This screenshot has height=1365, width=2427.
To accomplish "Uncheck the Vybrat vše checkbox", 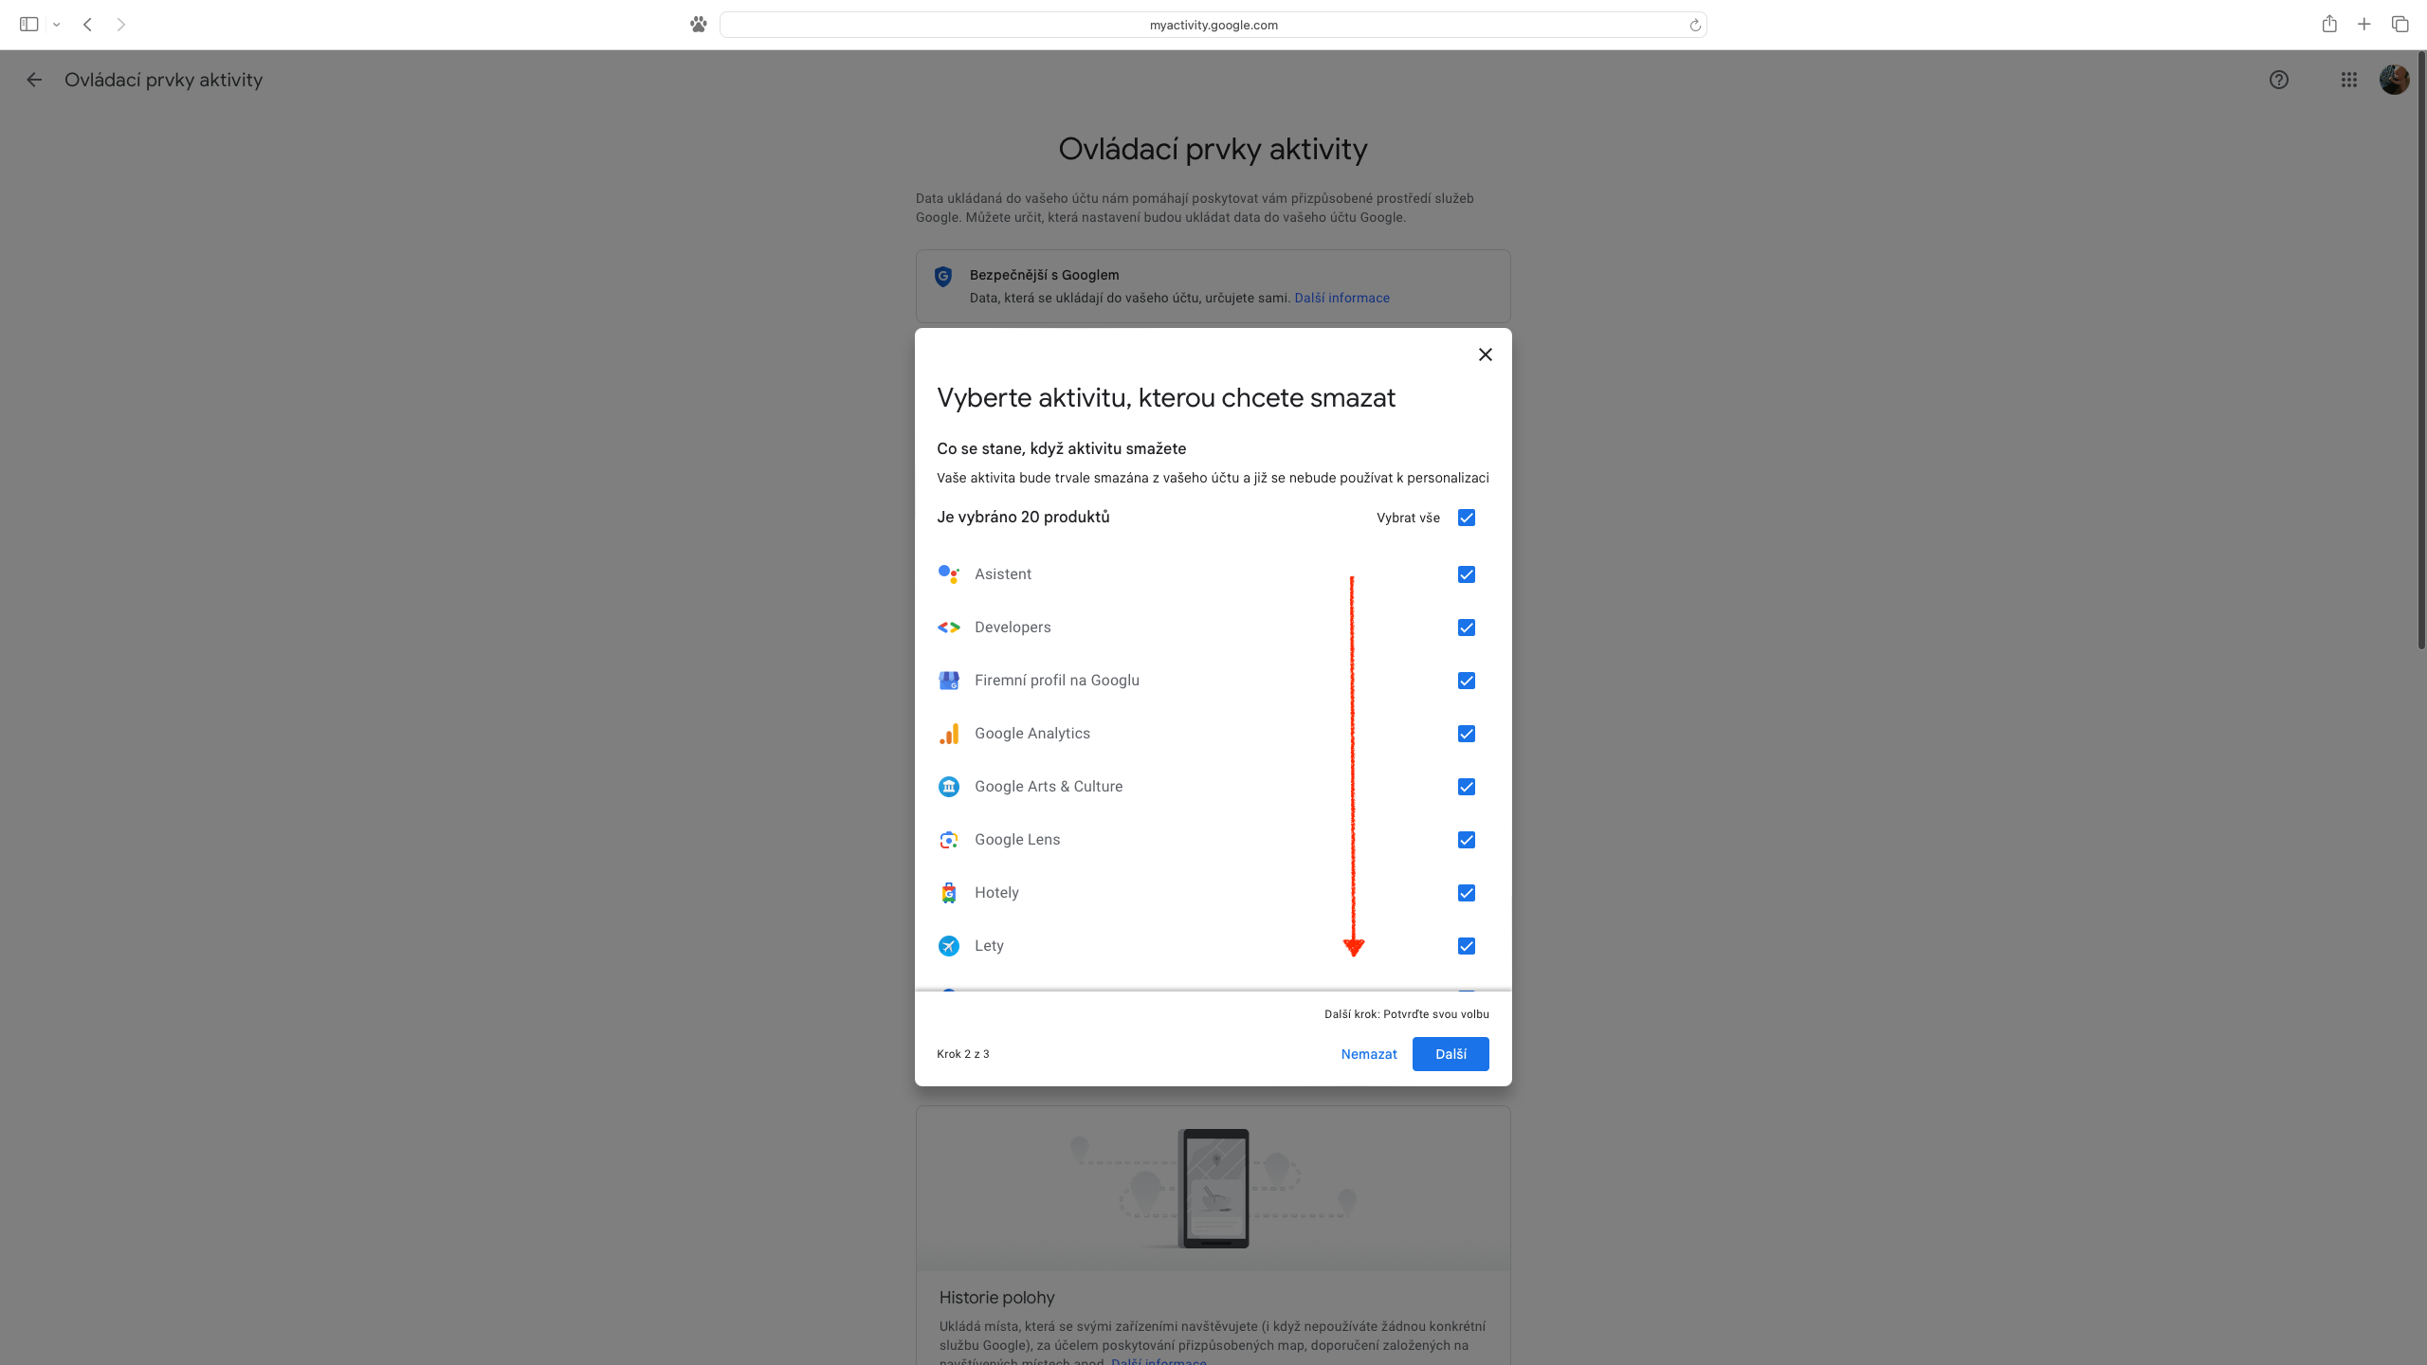I will [1467, 518].
